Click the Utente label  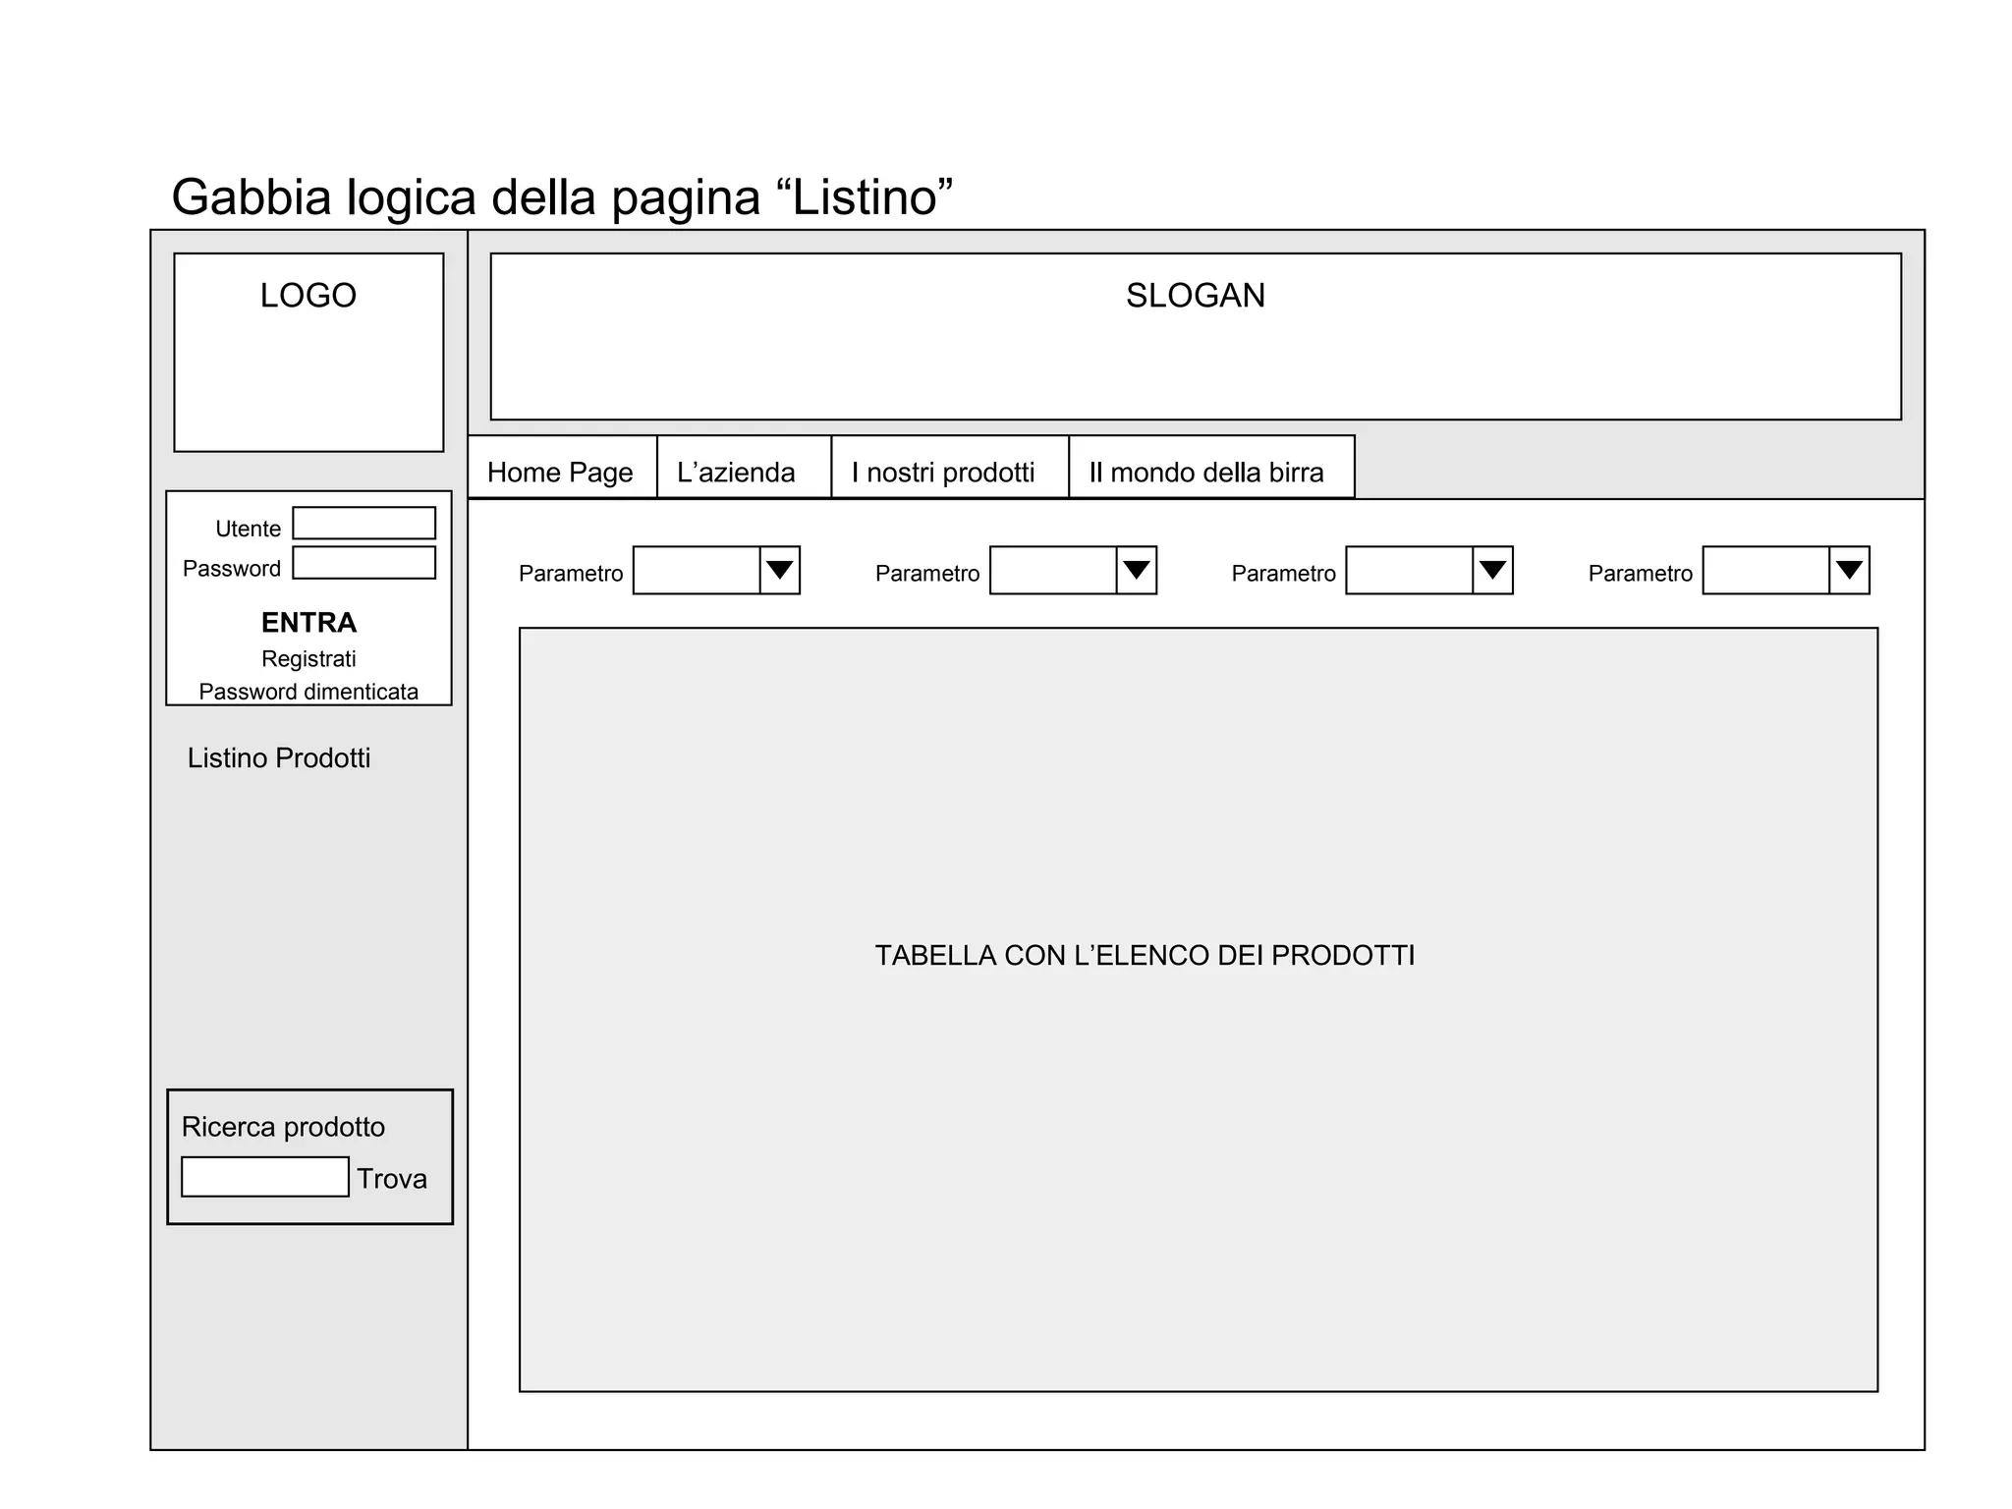click(249, 529)
